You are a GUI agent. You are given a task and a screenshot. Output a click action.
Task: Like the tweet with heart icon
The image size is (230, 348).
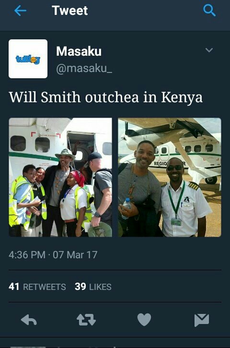pyautogui.click(x=144, y=320)
